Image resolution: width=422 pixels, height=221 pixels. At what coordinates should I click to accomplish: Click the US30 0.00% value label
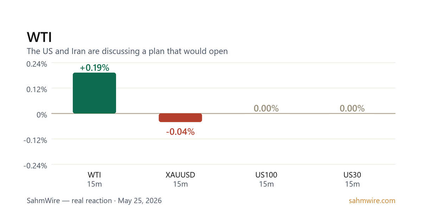click(352, 108)
